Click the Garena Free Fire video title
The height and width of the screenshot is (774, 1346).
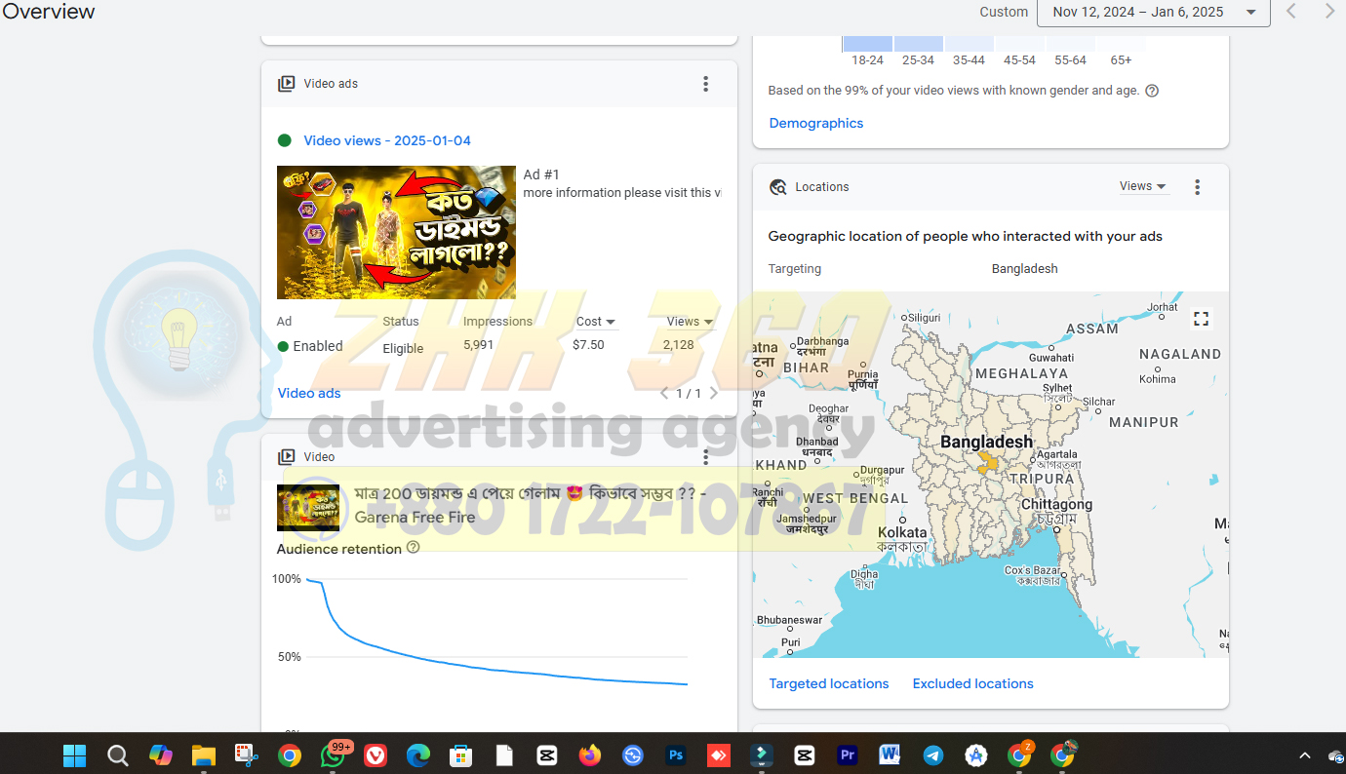531,506
